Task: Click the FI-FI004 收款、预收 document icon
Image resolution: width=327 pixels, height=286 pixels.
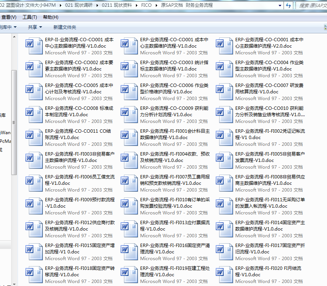Action: (x=129, y=160)
